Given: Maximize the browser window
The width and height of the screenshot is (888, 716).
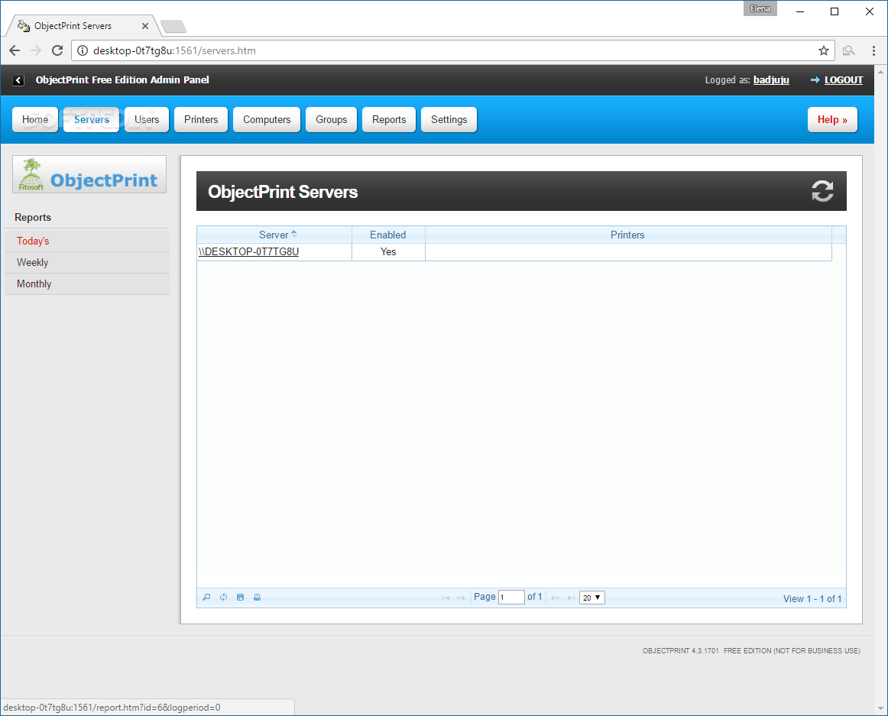Looking at the screenshot, I should point(835,11).
